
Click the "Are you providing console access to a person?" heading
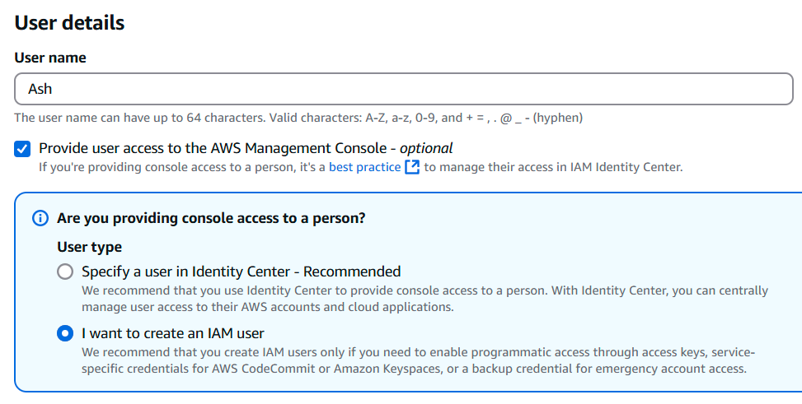coord(211,218)
